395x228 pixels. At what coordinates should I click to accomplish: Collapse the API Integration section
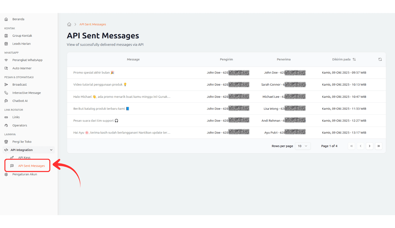(x=51, y=150)
